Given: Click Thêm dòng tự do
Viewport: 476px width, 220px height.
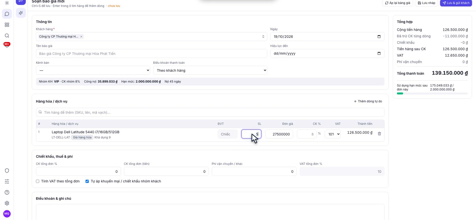Looking at the screenshot, I should point(368,101).
